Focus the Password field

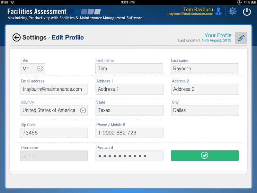point(129,156)
